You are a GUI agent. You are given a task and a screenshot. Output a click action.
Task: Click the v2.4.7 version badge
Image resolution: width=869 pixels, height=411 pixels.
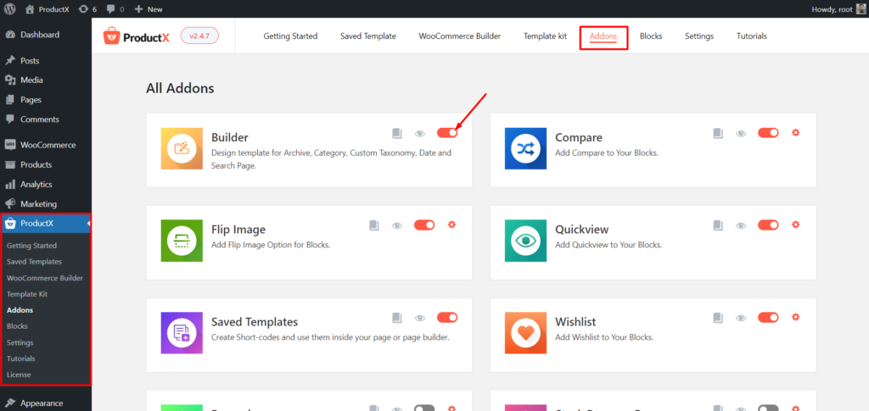pos(200,36)
